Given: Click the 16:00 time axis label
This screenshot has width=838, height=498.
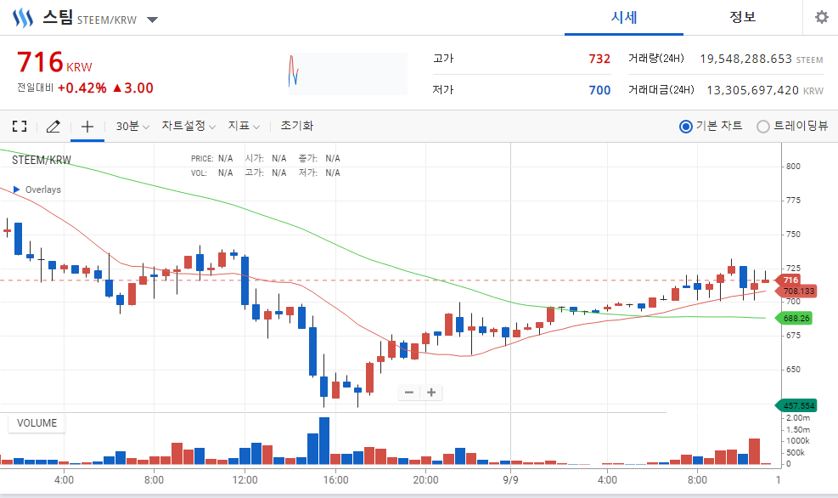Looking at the screenshot, I should pyautogui.click(x=335, y=480).
